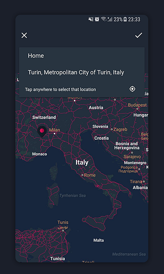Viewport: 164px width, 274px height.
Task: Tap the Mediterranean Sea label
Action: [129, 254]
